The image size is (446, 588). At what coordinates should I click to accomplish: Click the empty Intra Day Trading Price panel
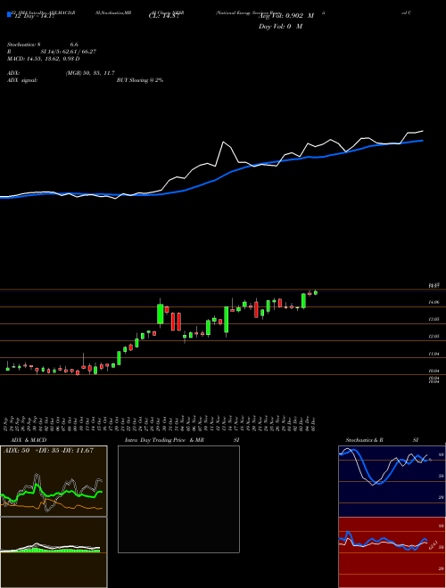tap(178, 499)
